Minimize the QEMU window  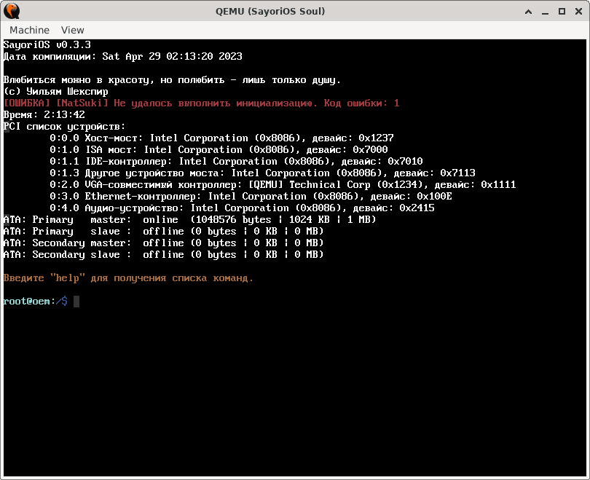[544, 11]
